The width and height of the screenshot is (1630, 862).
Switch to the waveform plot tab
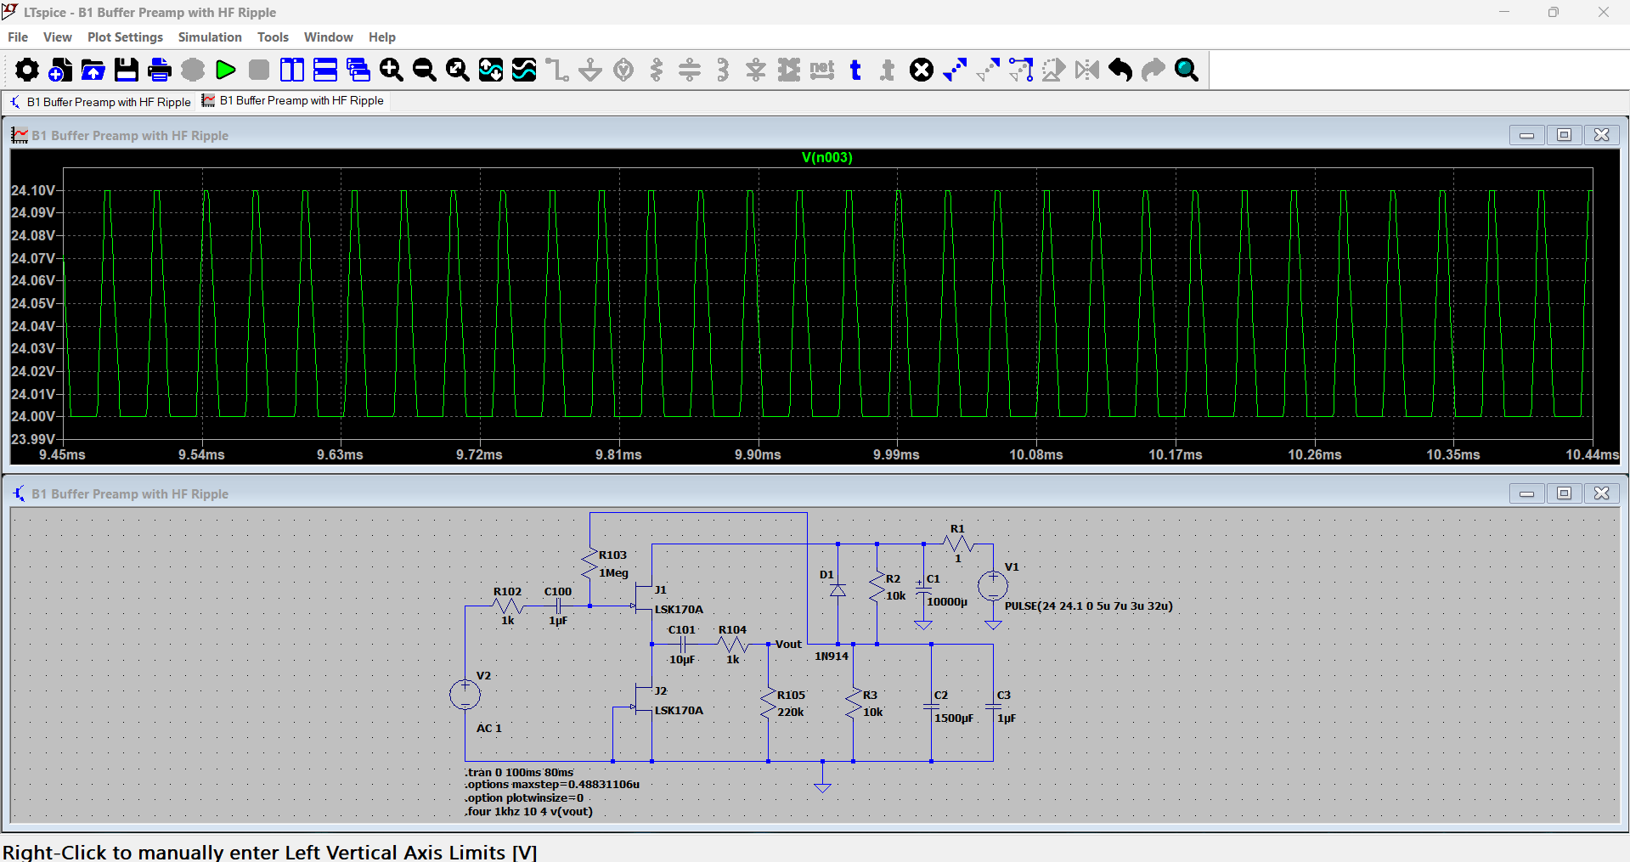coord(293,101)
